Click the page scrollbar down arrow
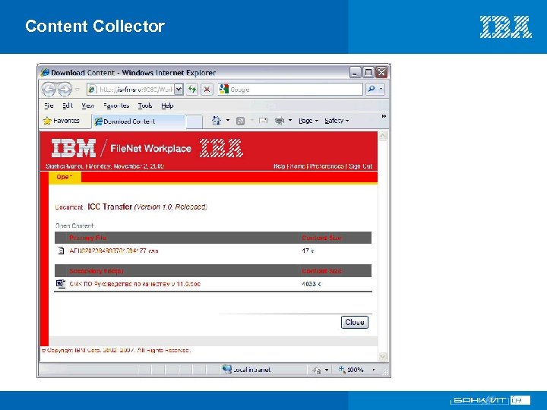Image resolution: width=547 pixels, height=410 pixels. pyautogui.click(x=383, y=356)
